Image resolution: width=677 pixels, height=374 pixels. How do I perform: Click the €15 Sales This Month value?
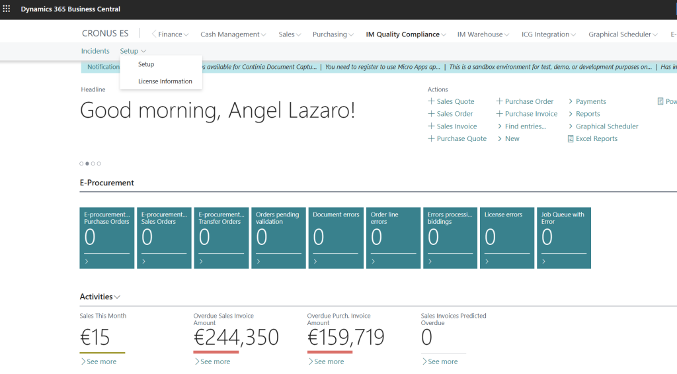[95, 337]
